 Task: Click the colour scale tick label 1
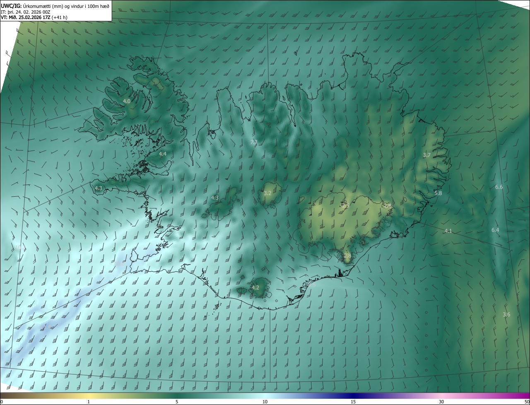click(x=89, y=402)
